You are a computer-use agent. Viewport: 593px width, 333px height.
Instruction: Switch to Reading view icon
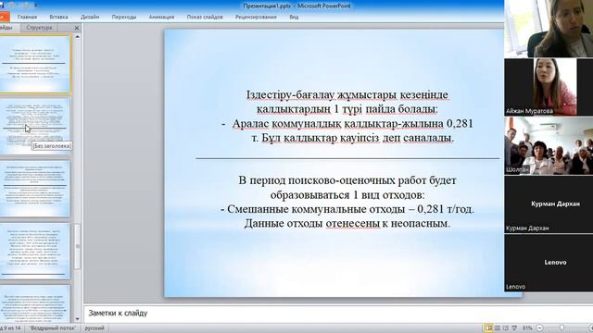pos(505,328)
